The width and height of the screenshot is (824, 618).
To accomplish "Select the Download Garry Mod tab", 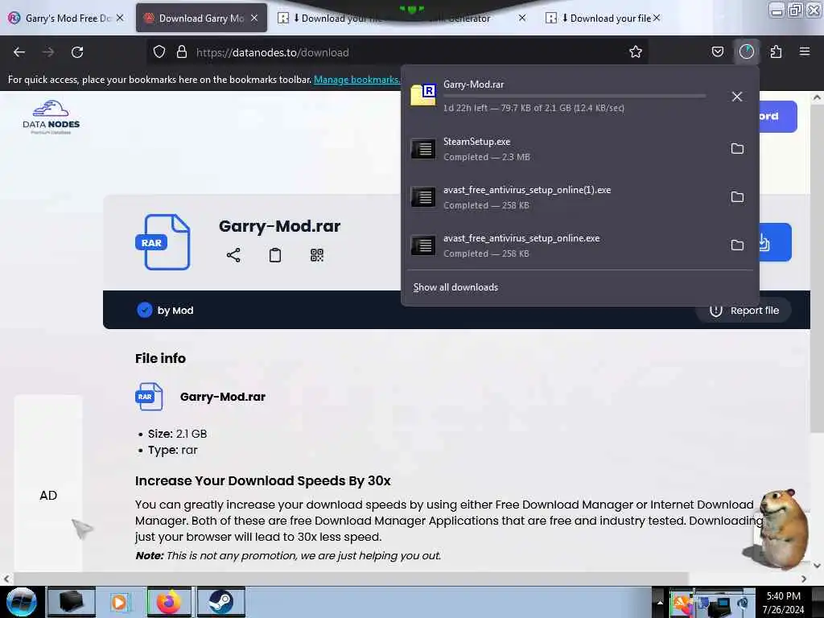I will [x=200, y=18].
